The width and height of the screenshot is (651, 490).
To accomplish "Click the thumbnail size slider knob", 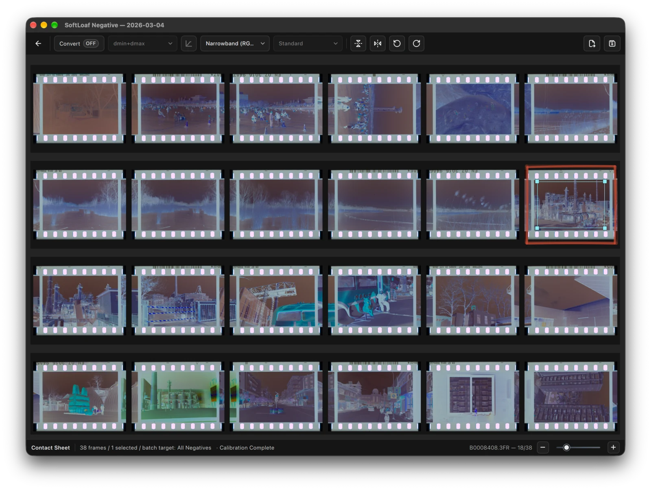I will click(566, 447).
